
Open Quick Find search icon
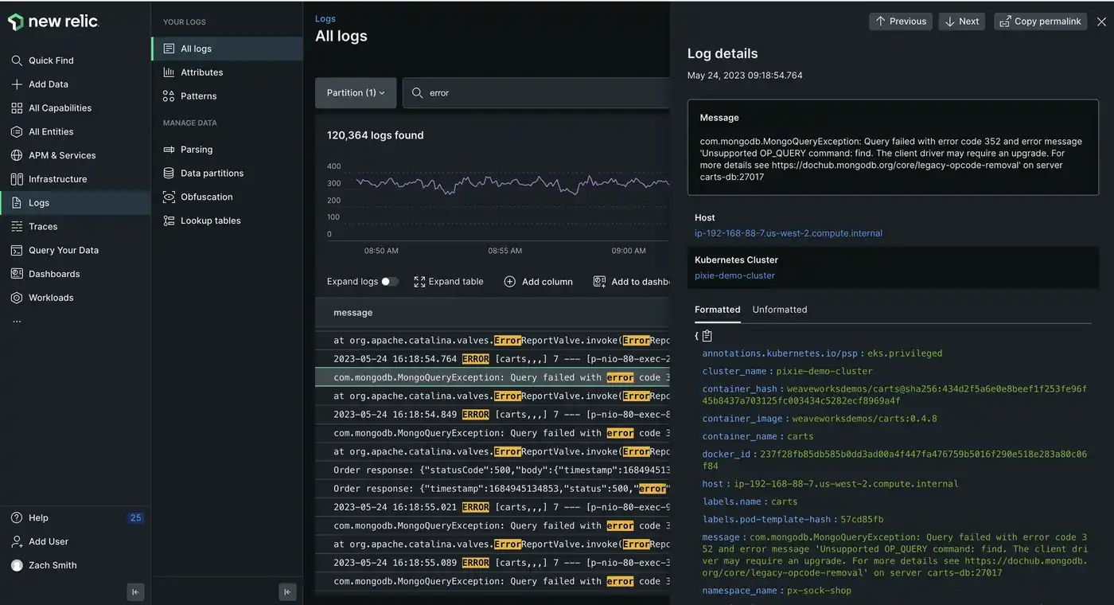[17, 60]
